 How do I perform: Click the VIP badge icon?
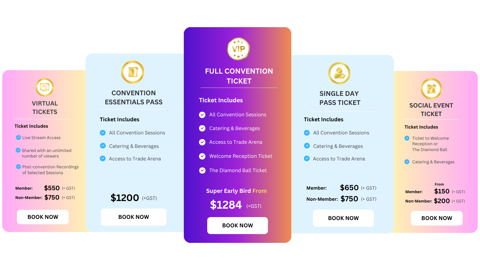tap(238, 49)
